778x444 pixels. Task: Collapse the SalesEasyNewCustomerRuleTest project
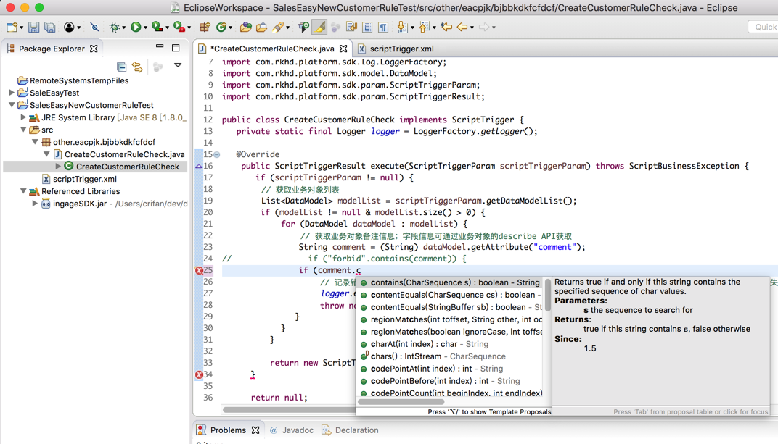[12, 105]
